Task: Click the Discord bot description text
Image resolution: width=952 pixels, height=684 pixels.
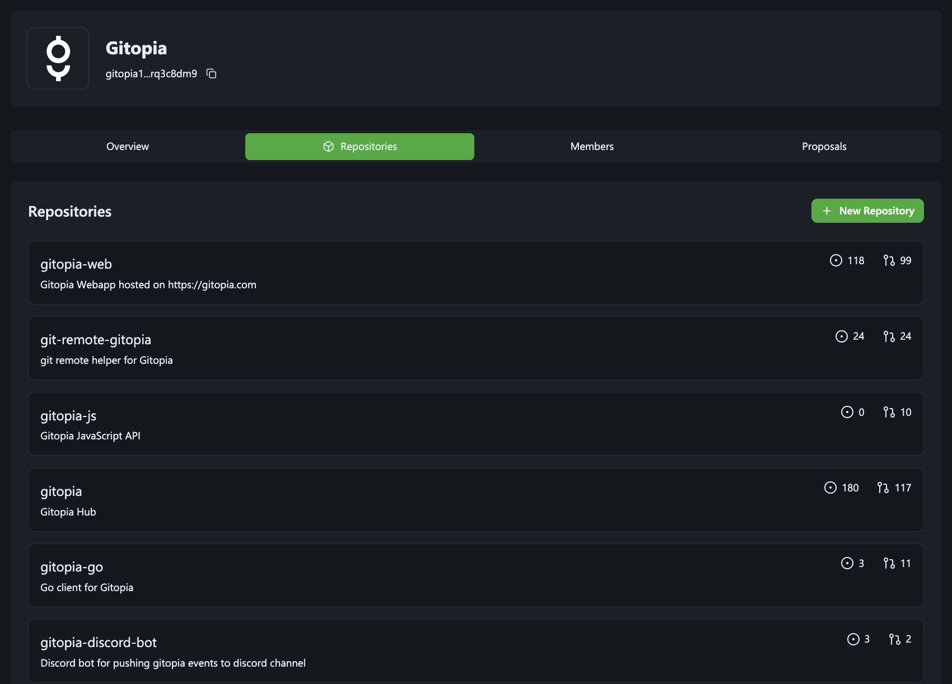Action: 173,663
